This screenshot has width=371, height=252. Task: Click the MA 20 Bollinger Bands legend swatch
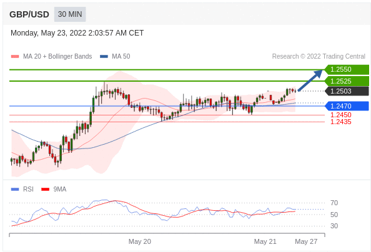coord(15,57)
